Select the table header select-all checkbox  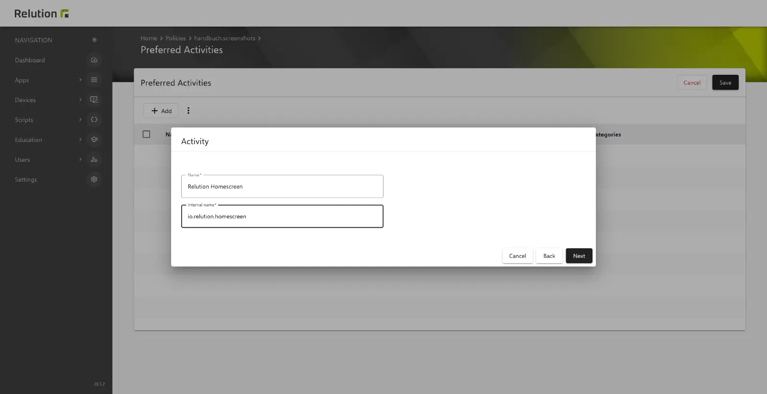146,134
